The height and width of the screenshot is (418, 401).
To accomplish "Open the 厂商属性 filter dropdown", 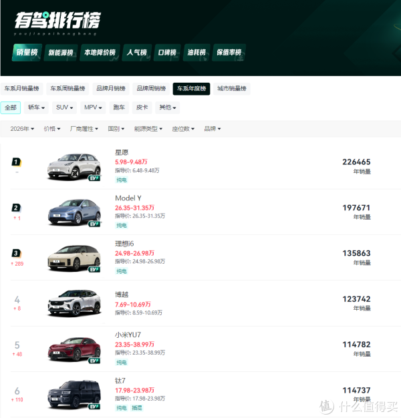I will click(x=84, y=129).
